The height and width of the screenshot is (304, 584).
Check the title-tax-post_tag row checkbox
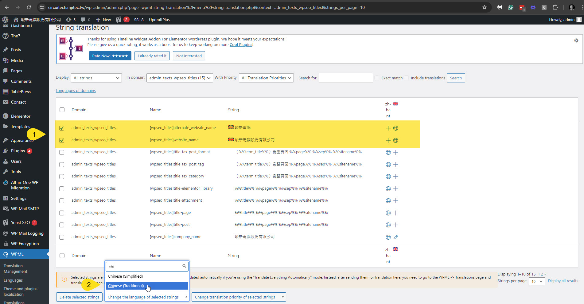(x=62, y=165)
